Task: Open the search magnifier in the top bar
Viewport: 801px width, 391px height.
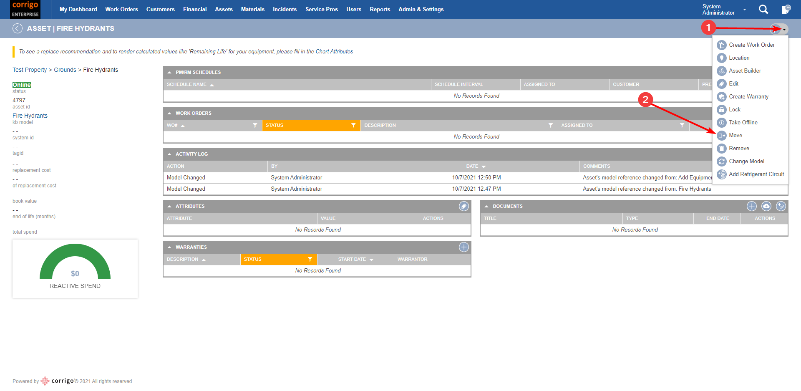Action: point(763,9)
